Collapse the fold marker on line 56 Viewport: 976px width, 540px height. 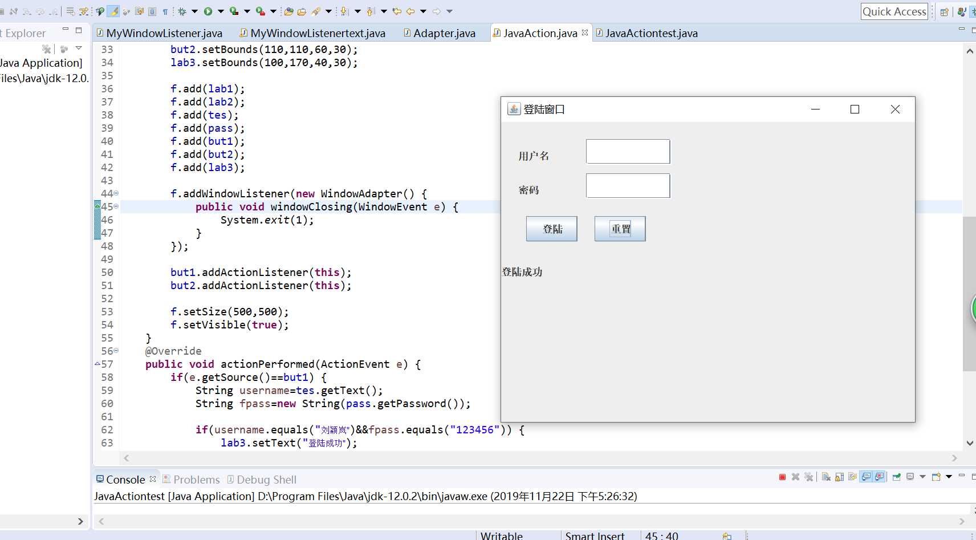[116, 351]
